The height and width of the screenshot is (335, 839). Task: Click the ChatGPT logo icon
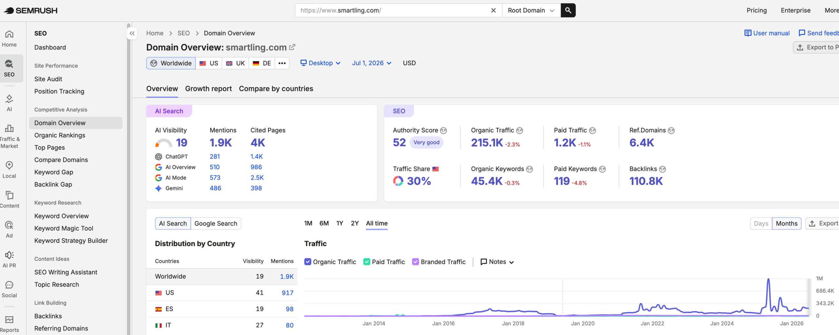[x=159, y=157]
